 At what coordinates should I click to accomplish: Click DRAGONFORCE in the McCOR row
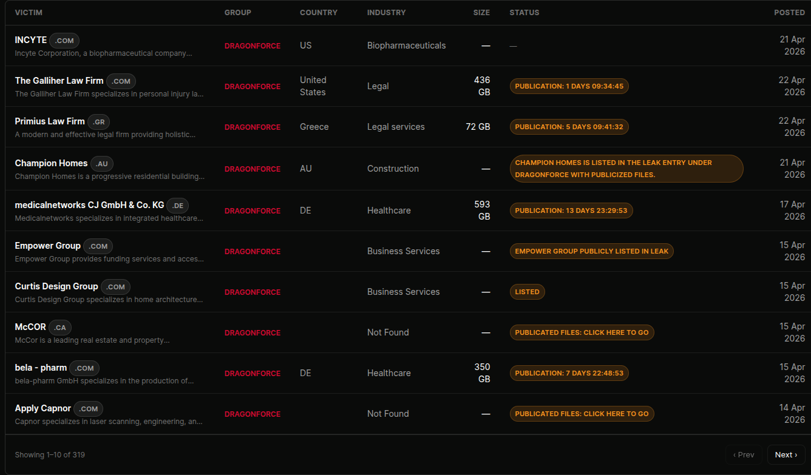pyautogui.click(x=253, y=333)
